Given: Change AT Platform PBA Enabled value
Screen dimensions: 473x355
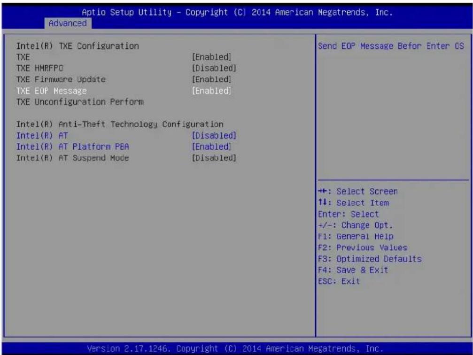Looking at the screenshot, I should 211,147.
